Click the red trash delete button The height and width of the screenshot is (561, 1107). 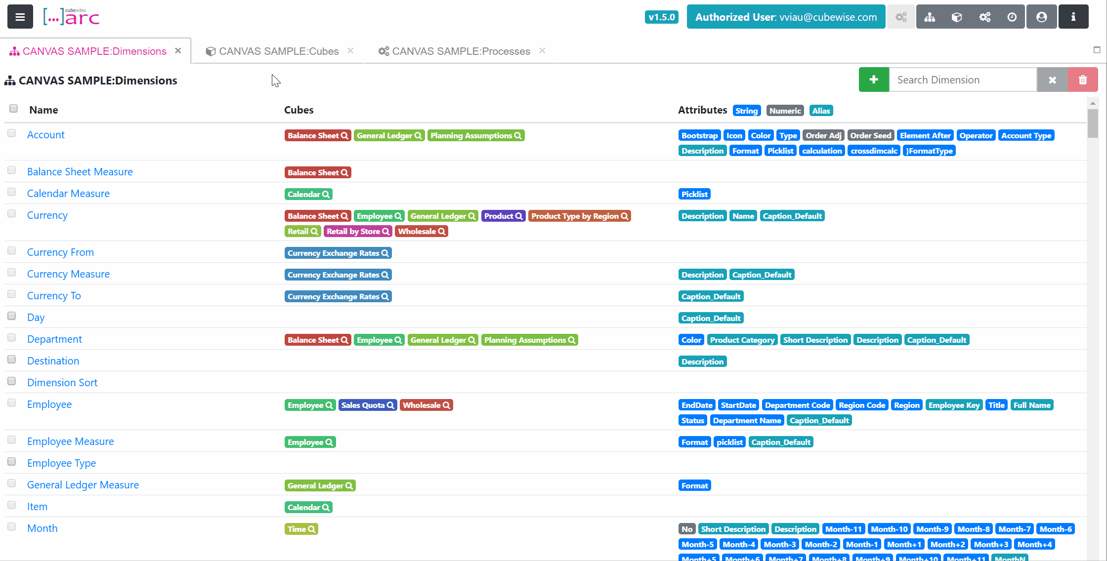tap(1082, 80)
